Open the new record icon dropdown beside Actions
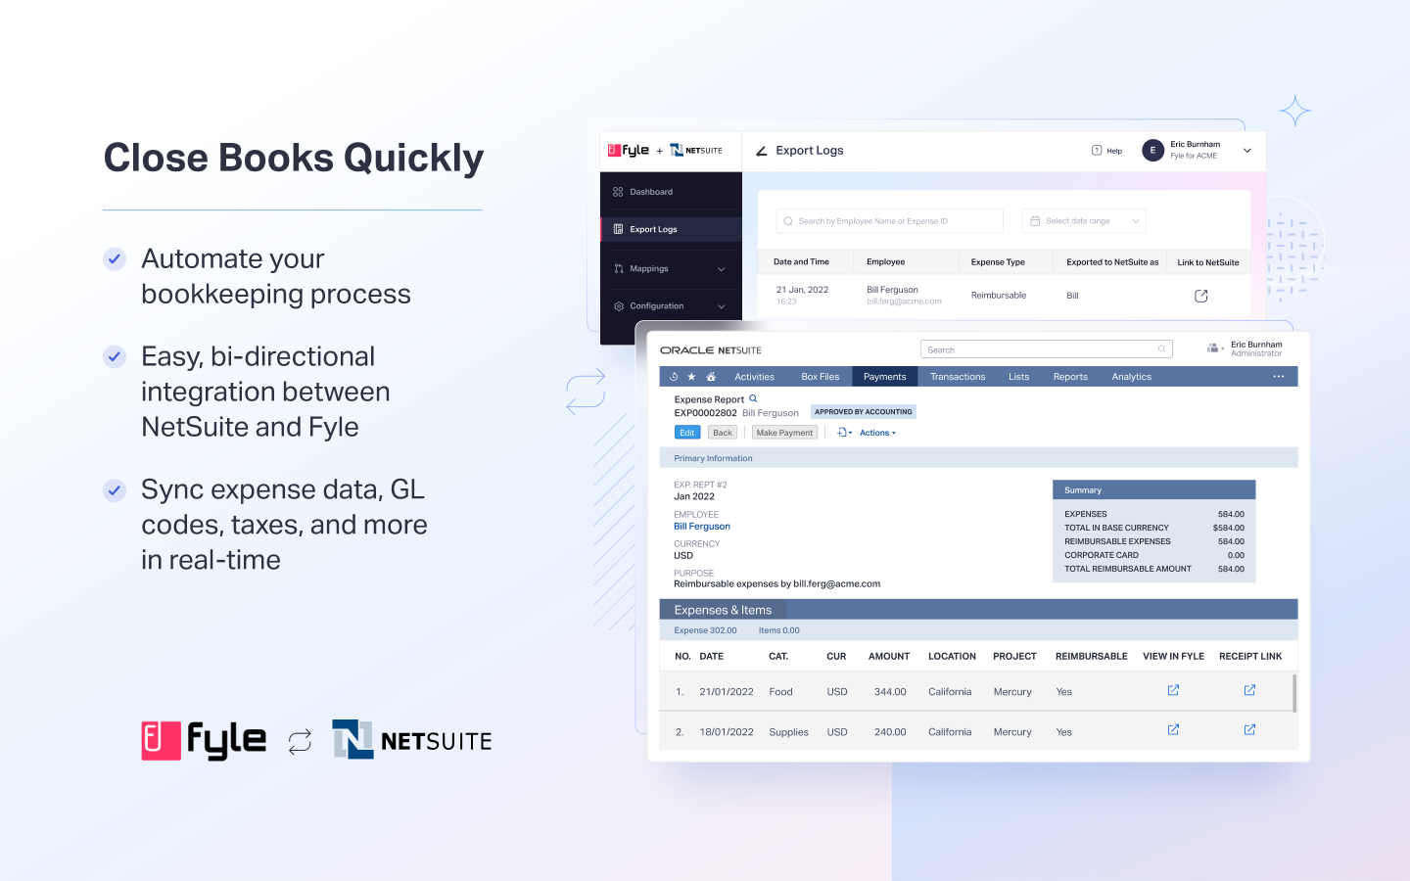Viewport: 1410px width, 881px height. 844,432
